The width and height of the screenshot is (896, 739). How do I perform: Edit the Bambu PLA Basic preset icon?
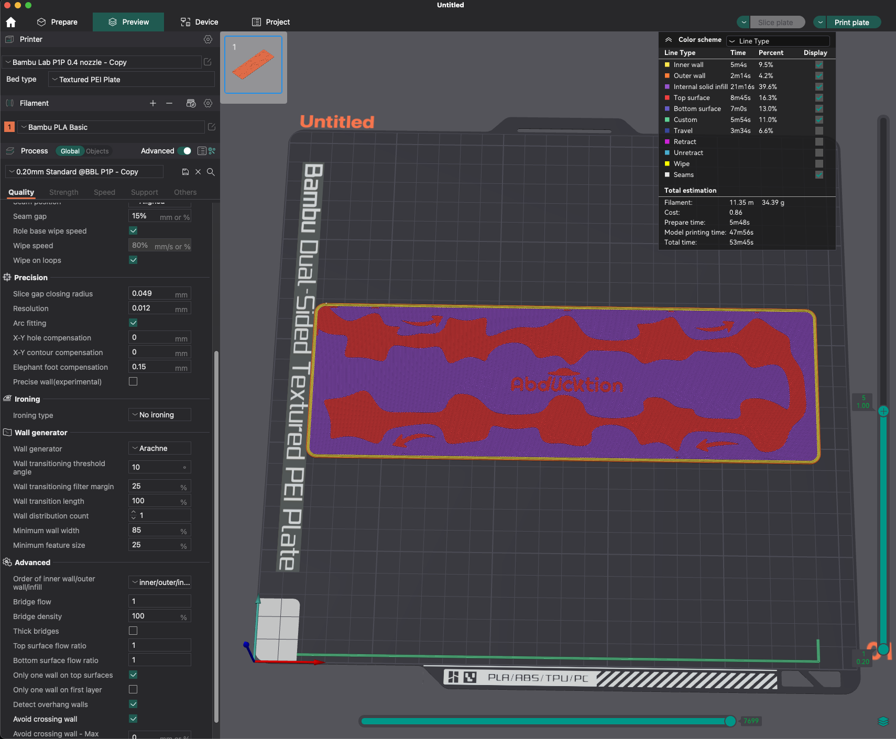[212, 127]
